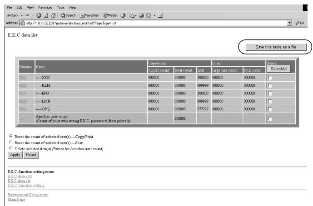313x206 pixels.
Task: Print the page with printer icon
Action: click(x=141, y=15)
